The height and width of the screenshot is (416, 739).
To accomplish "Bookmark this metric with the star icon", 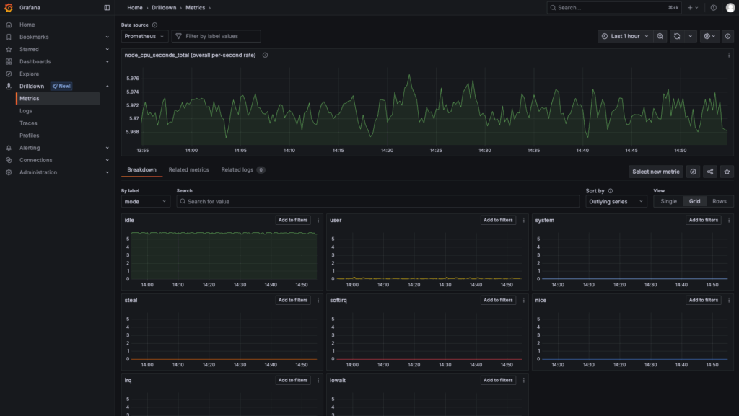I will pyautogui.click(x=727, y=172).
